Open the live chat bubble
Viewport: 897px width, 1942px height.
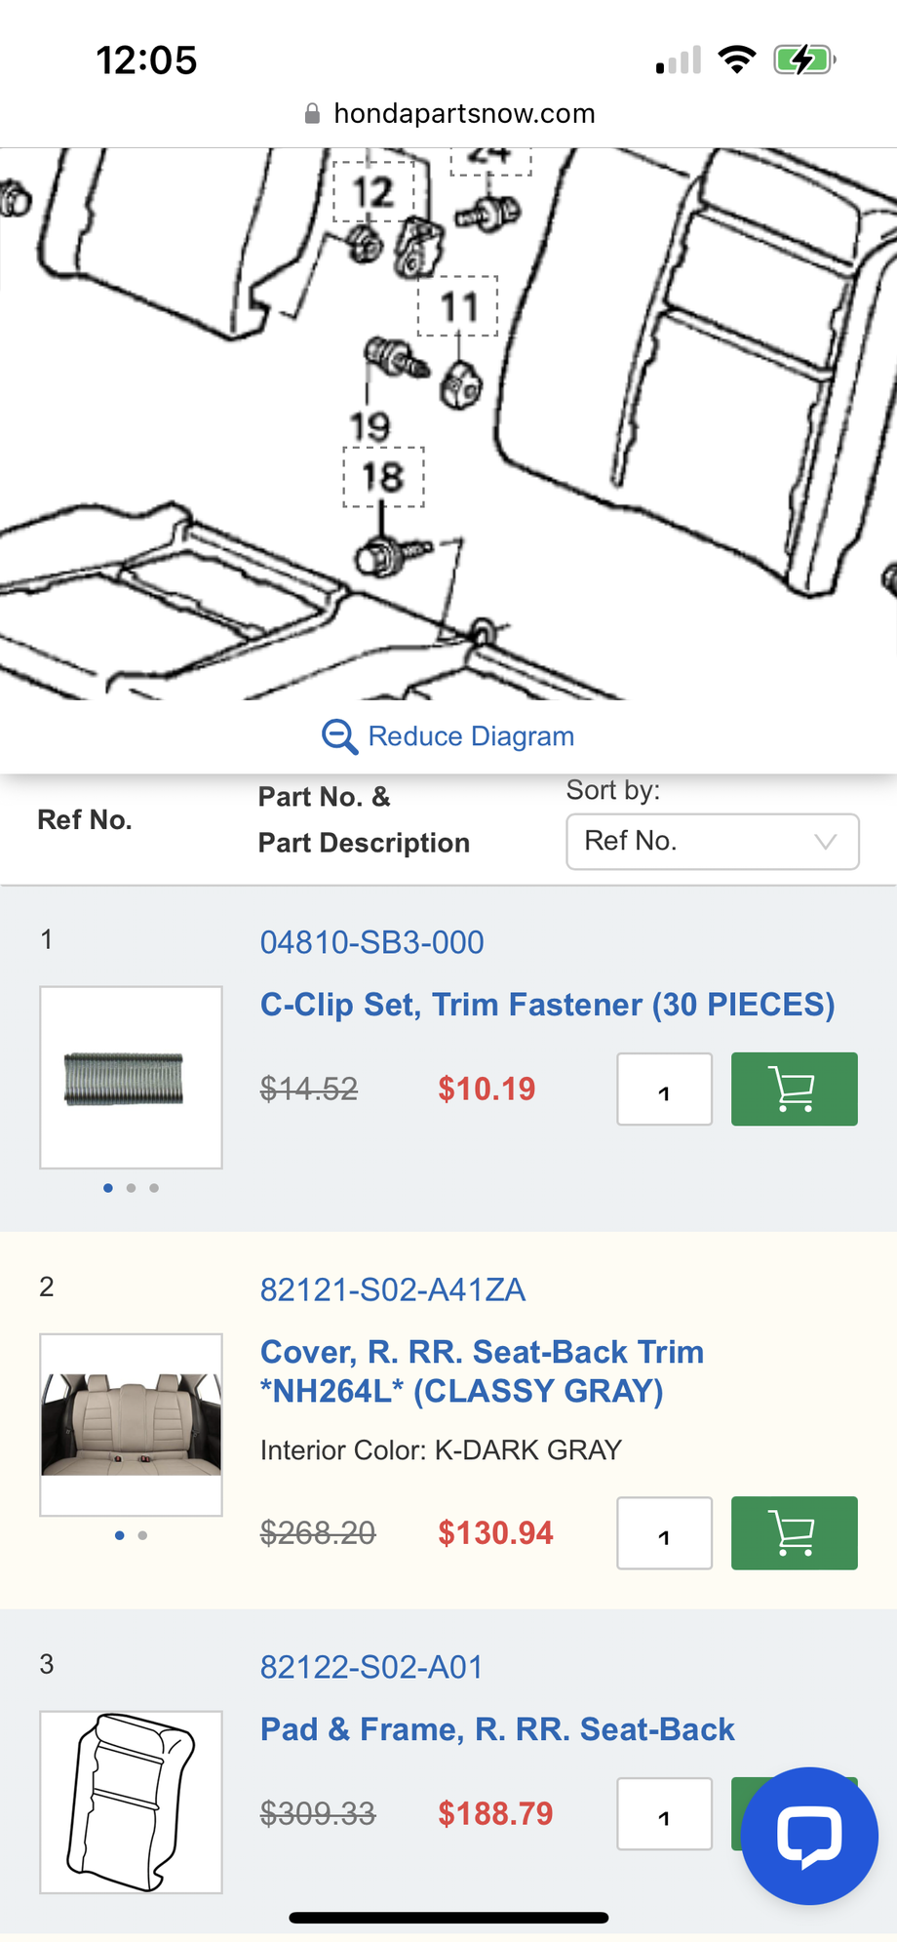click(x=808, y=1835)
